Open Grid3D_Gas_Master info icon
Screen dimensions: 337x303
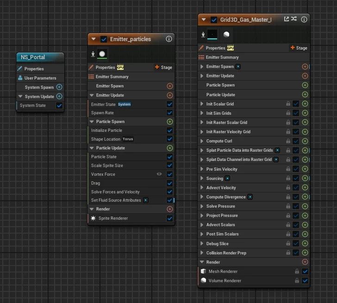tap(304, 19)
